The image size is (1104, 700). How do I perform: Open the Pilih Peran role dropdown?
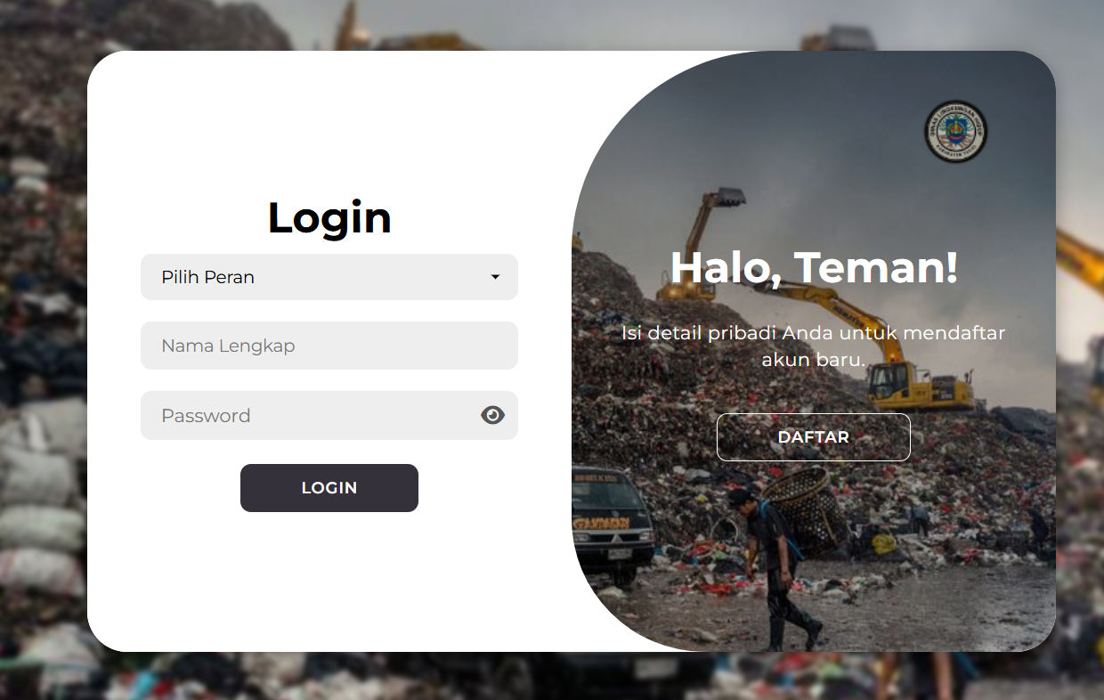[329, 277]
